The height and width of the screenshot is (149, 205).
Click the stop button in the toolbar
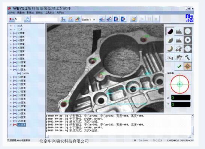click(156, 19)
